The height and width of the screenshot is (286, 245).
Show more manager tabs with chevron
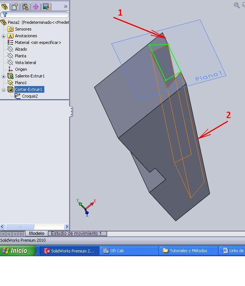(66, 6)
